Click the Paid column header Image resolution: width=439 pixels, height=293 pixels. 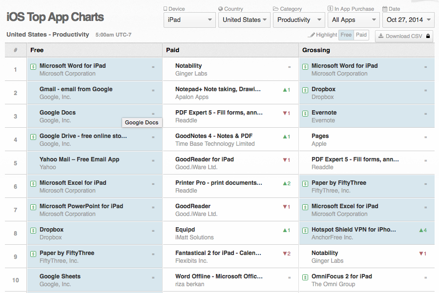tap(172, 50)
